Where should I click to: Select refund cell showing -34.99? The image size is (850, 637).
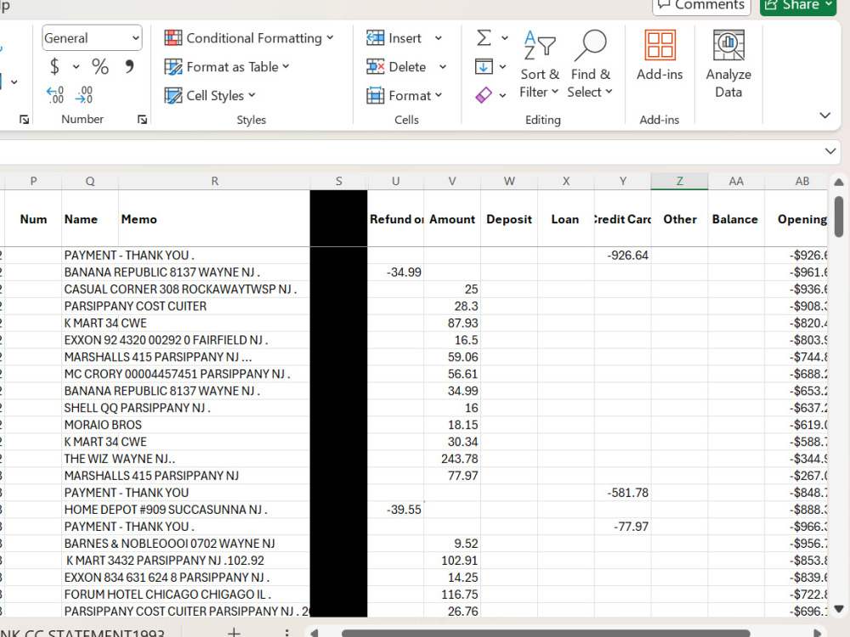396,272
